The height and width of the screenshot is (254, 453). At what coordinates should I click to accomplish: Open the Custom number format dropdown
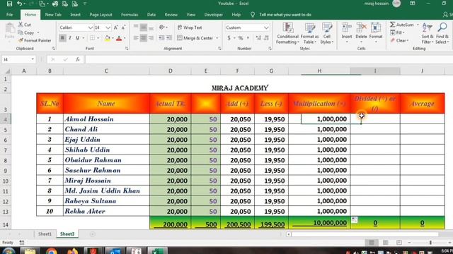coord(266,28)
